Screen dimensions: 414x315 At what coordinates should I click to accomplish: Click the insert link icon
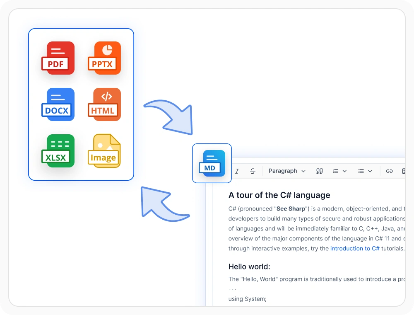click(390, 171)
